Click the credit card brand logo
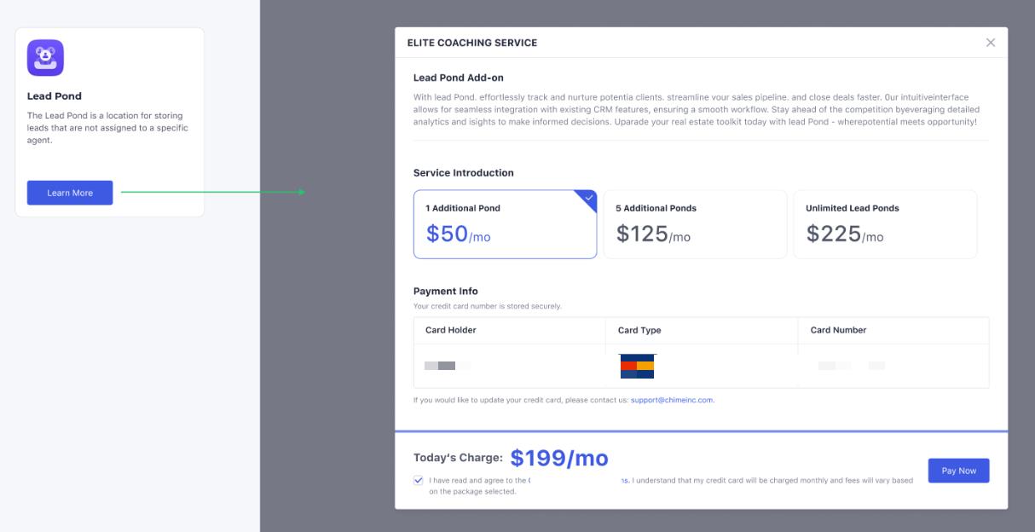 [637, 367]
